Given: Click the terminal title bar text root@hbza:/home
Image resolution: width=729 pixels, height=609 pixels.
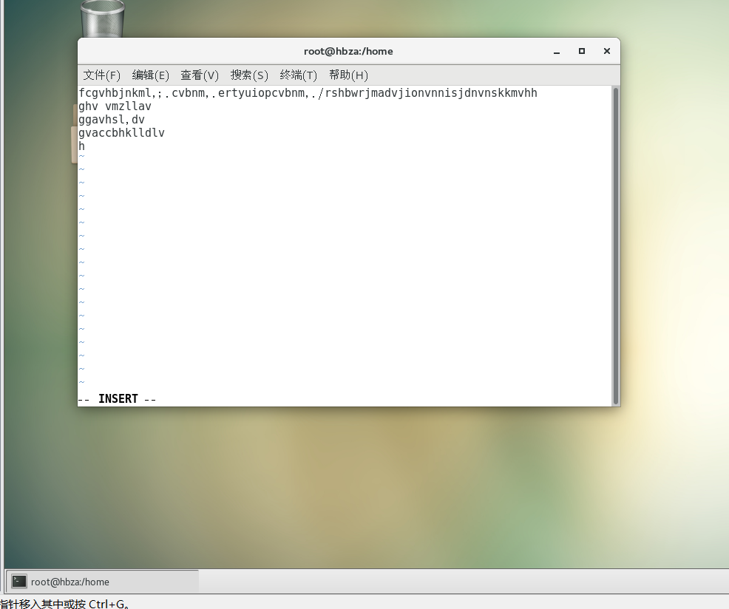Looking at the screenshot, I should pyautogui.click(x=348, y=51).
